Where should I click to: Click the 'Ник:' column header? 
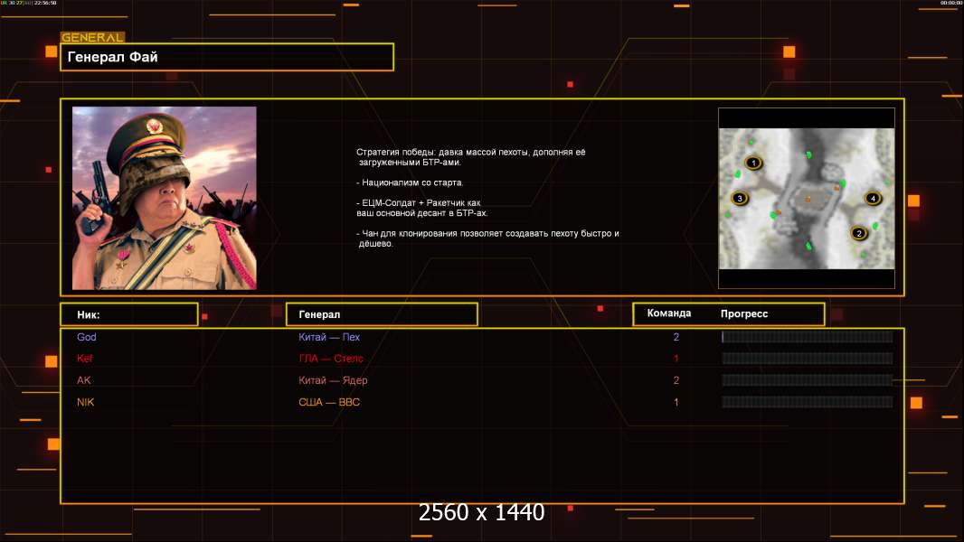point(129,314)
